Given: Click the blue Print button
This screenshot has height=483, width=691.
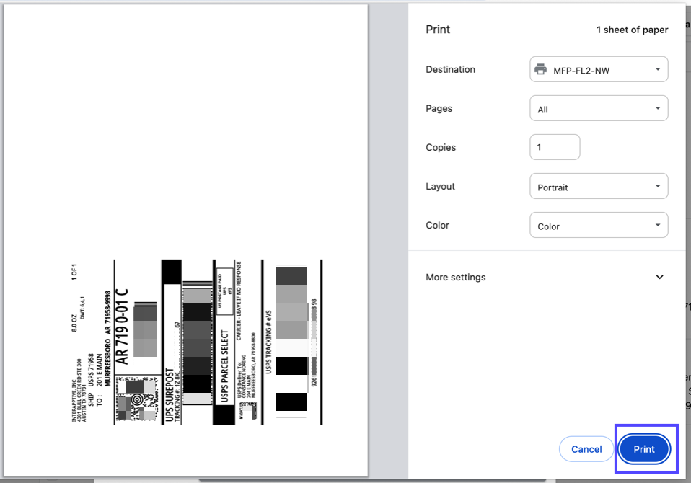Looking at the screenshot, I should click(644, 448).
